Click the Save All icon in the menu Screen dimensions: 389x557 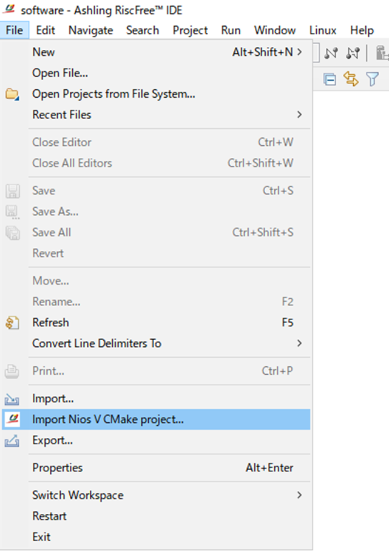13,232
